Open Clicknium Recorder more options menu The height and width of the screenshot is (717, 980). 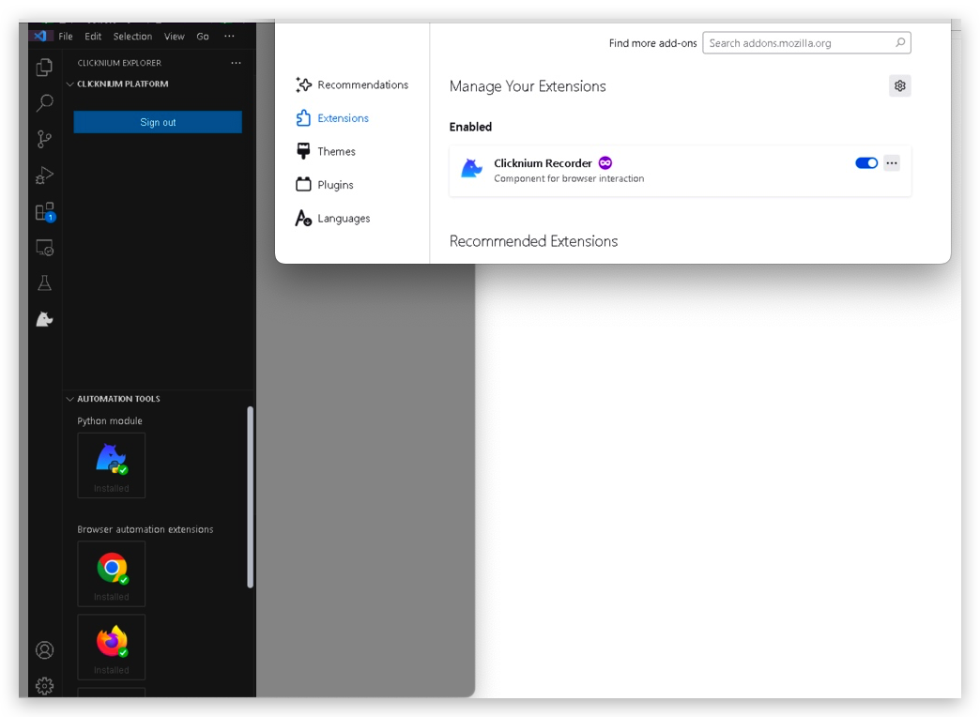point(892,163)
